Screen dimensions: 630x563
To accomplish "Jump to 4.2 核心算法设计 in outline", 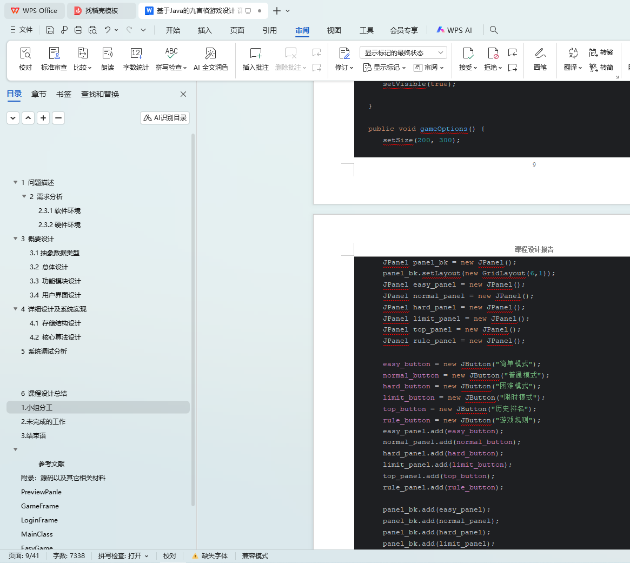I will click(55, 337).
